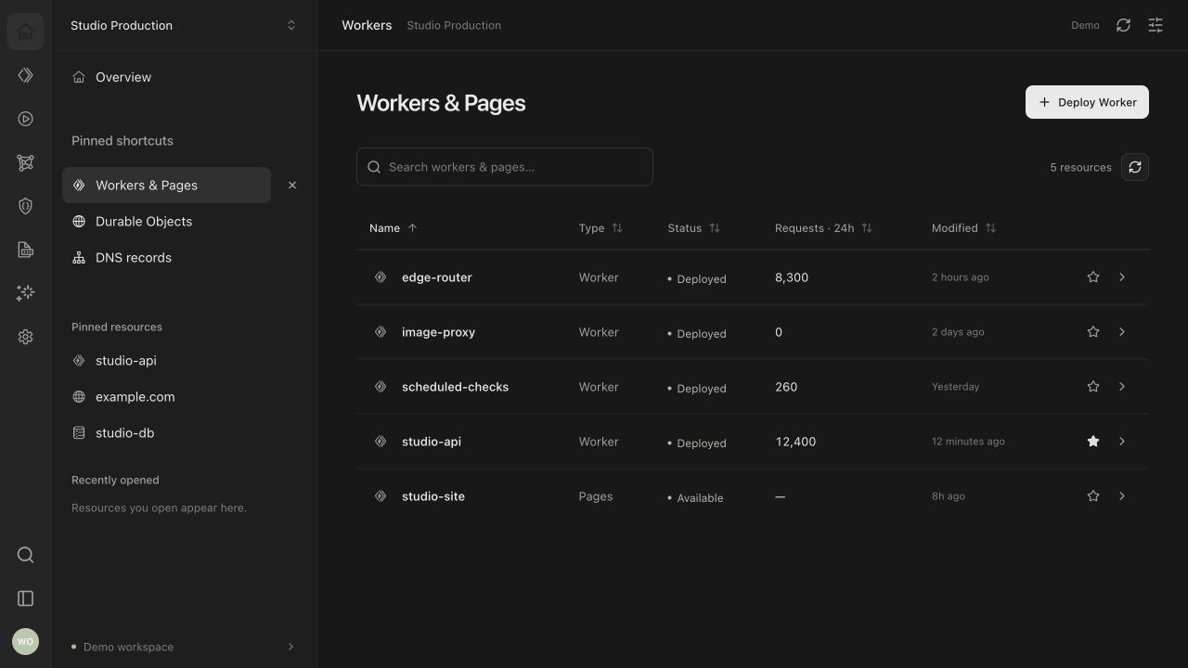
Task: Open the Studio Production account switcher
Action: (184, 25)
